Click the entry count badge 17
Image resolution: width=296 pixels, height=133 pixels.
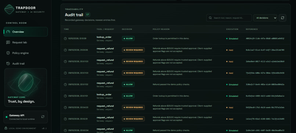(x=87, y=15)
